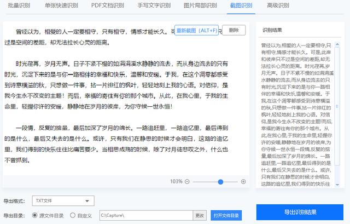The image size is (350, 224).
Task: Go to the PDF文档识别 tab
Action: click(108, 5)
